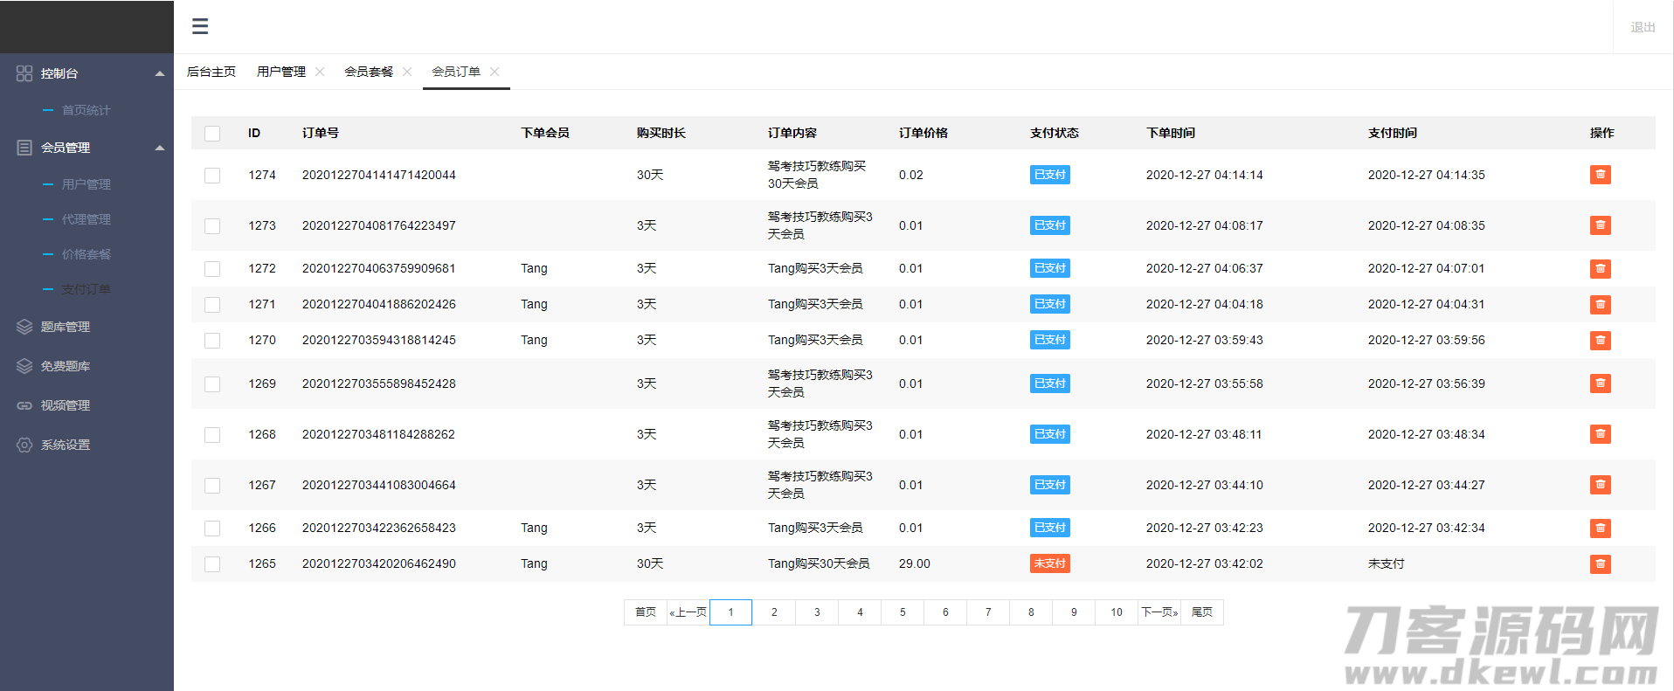Go to 首页 first page
The width and height of the screenshot is (1674, 691).
point(646,612)
